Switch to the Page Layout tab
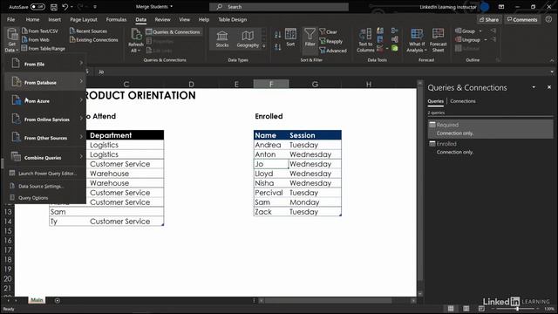 pyautogui.click(x=84, y=19)
